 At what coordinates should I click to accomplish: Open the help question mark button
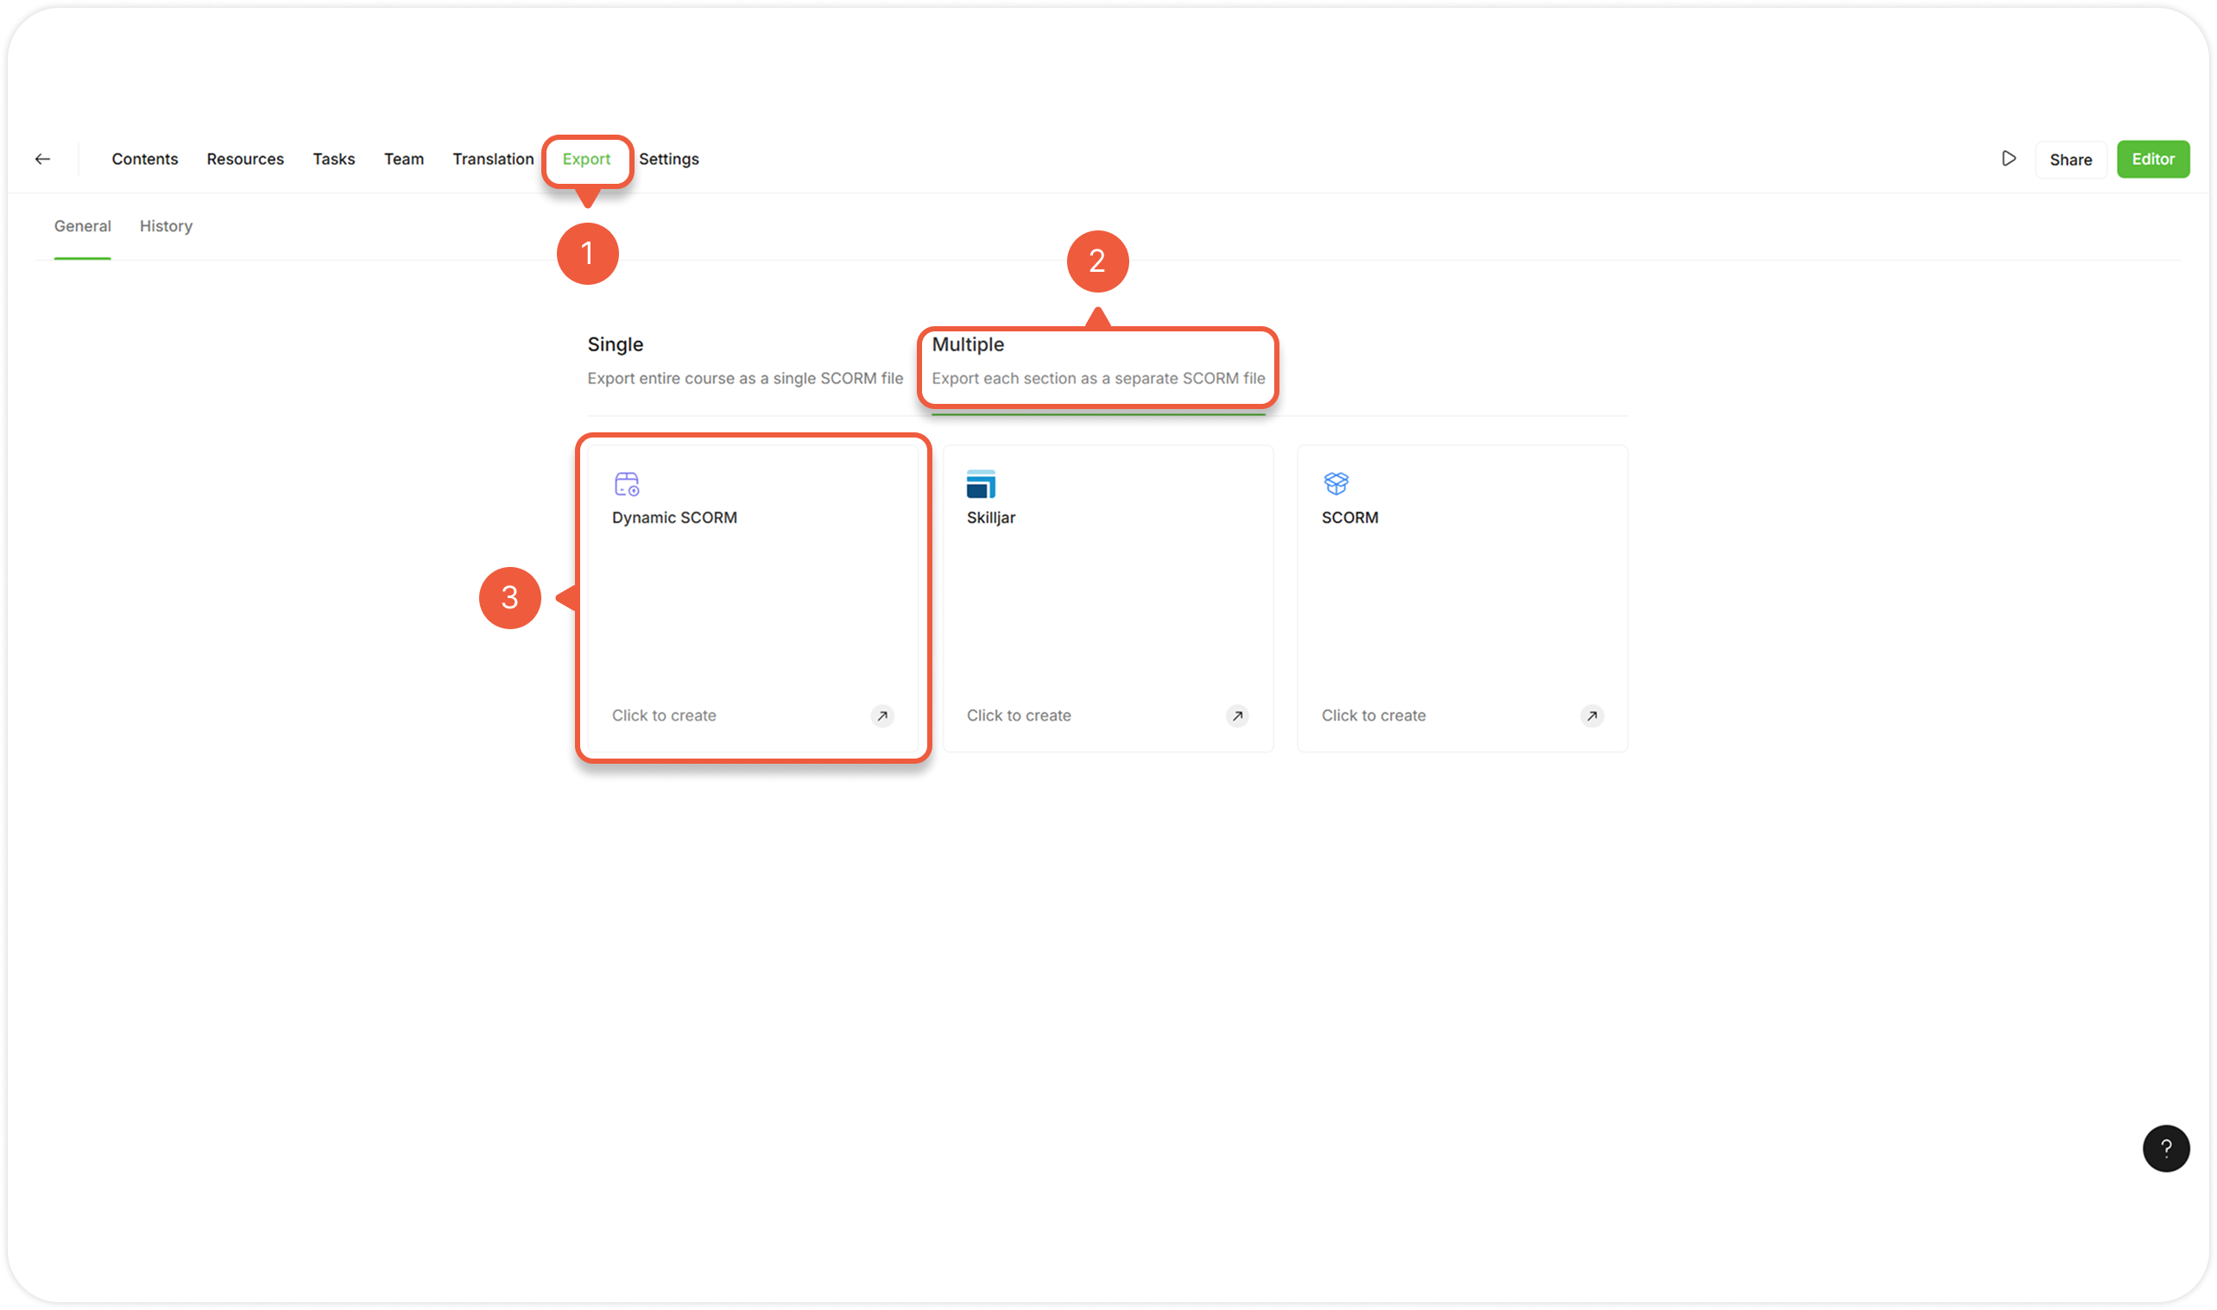click(x=2165, y=1148)
